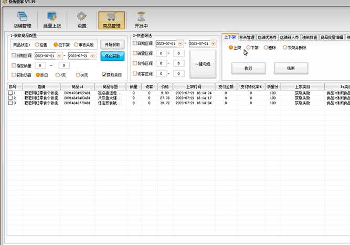
Task: Check the row 1 product checkbox
Action: [x=10, y=93]
